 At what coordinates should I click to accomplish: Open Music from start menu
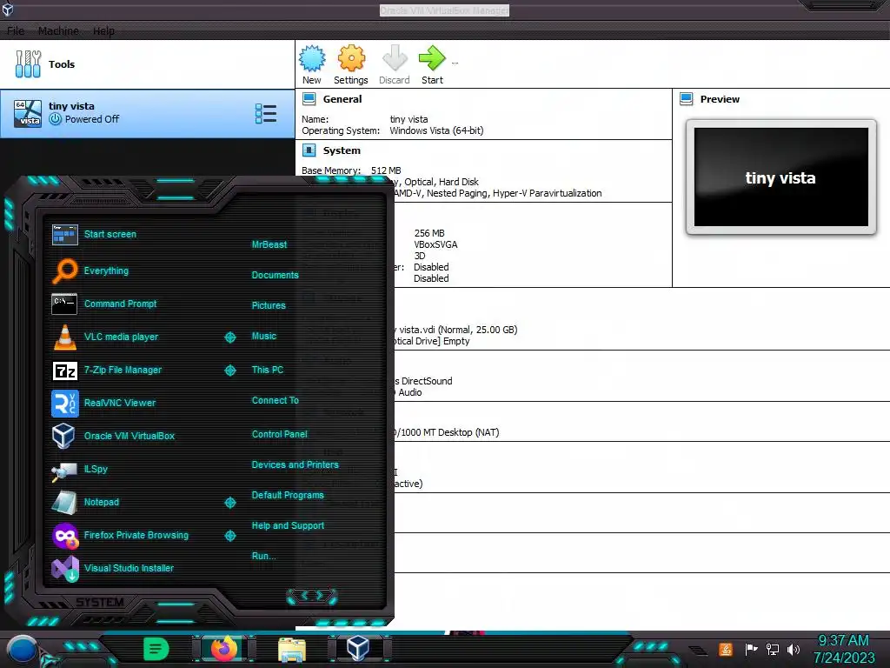264,336
